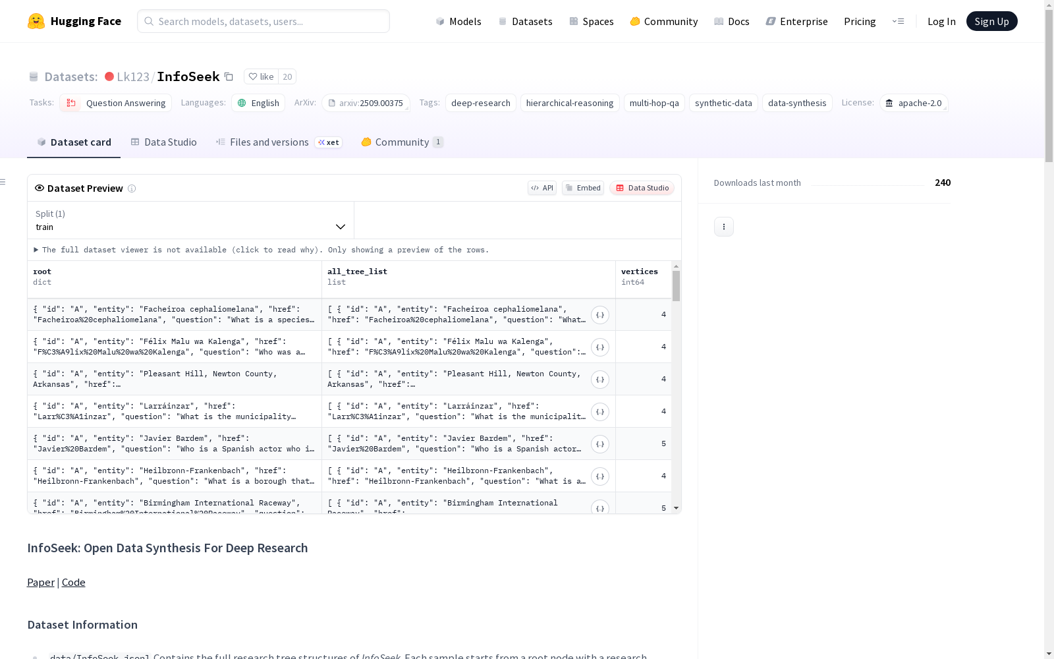Go to Datasets in the top navigation
The height and width of the screenshot is (659, 1054).
(x=525, y=22)
